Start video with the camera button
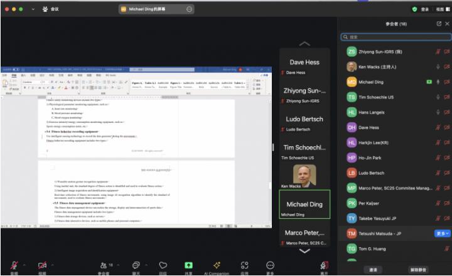The height and width of the screenshot is (276, 452). (42, 266)
